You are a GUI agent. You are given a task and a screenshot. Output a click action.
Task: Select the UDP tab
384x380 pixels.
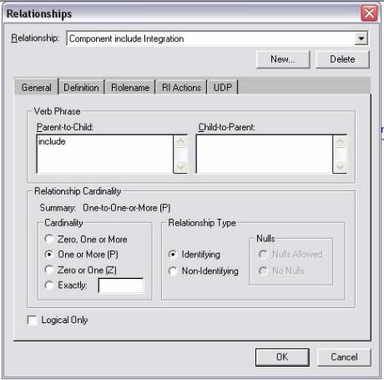[222, 88]
